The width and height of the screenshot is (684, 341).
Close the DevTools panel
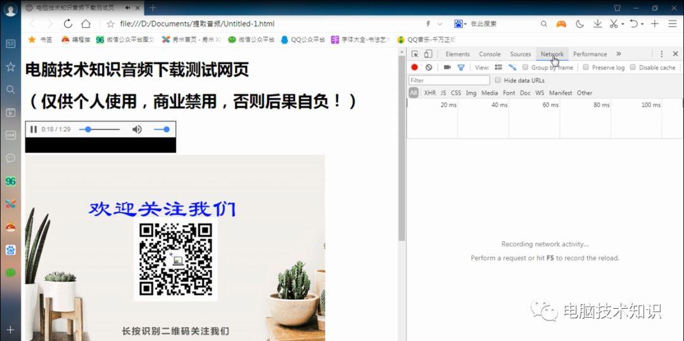[x=675, y=54]
